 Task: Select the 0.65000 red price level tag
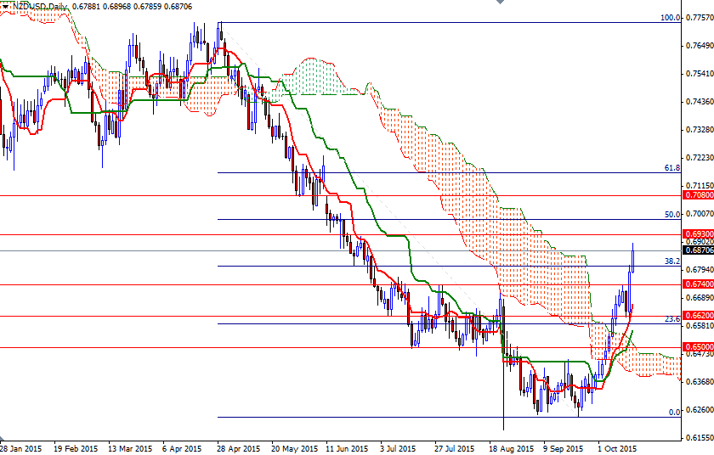(x=698, y=347)
